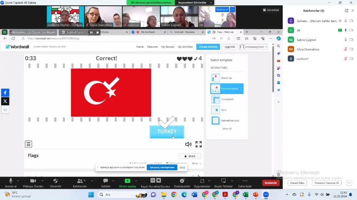357x200 pixels.
Task: Select Sakine Çağmel video thumbnail
Action: (x=179, y=17)
